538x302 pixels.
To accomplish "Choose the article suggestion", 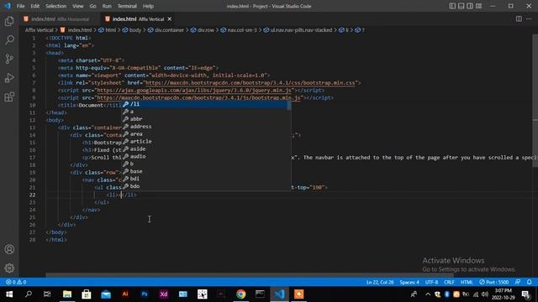I will [207, 142].
